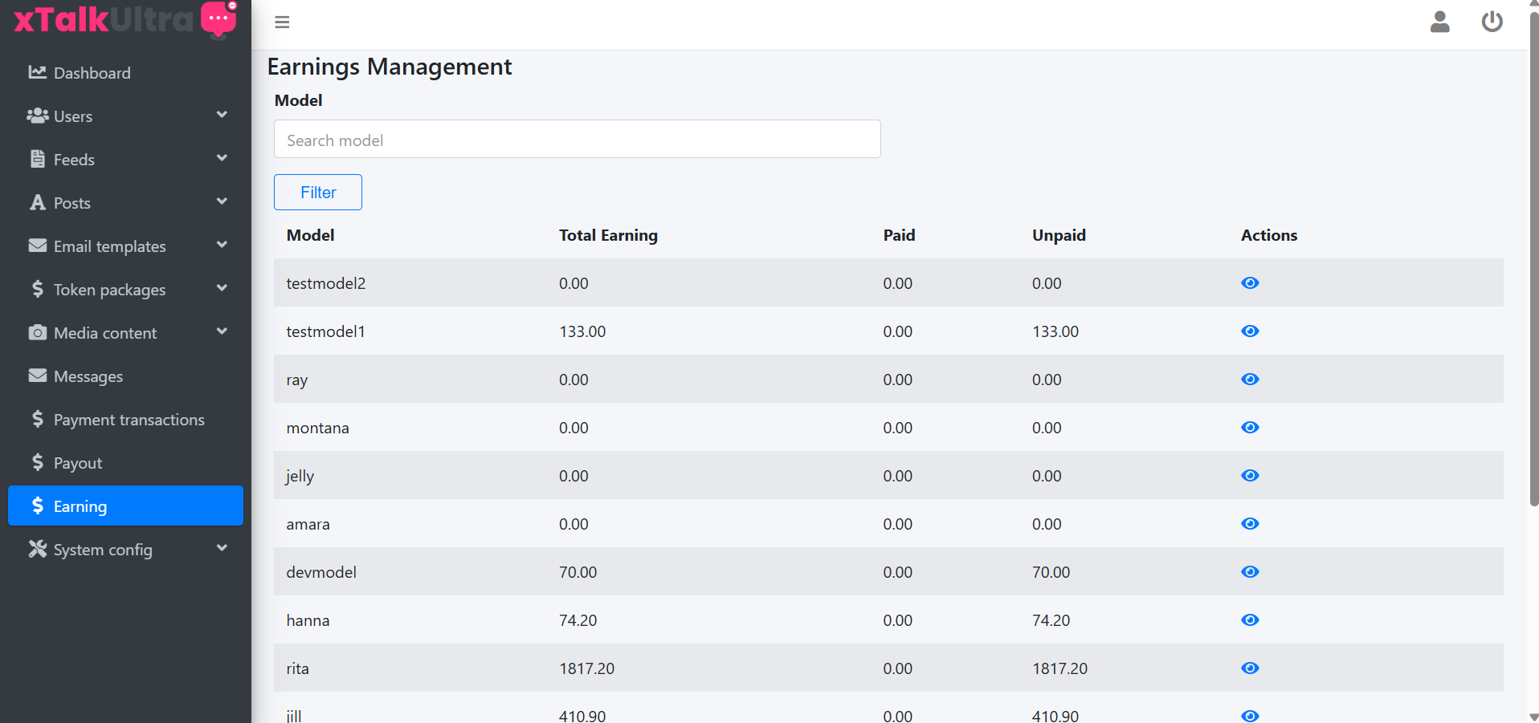Click the power logout icon
The image size is (1539, 723).
(1492, 22)
